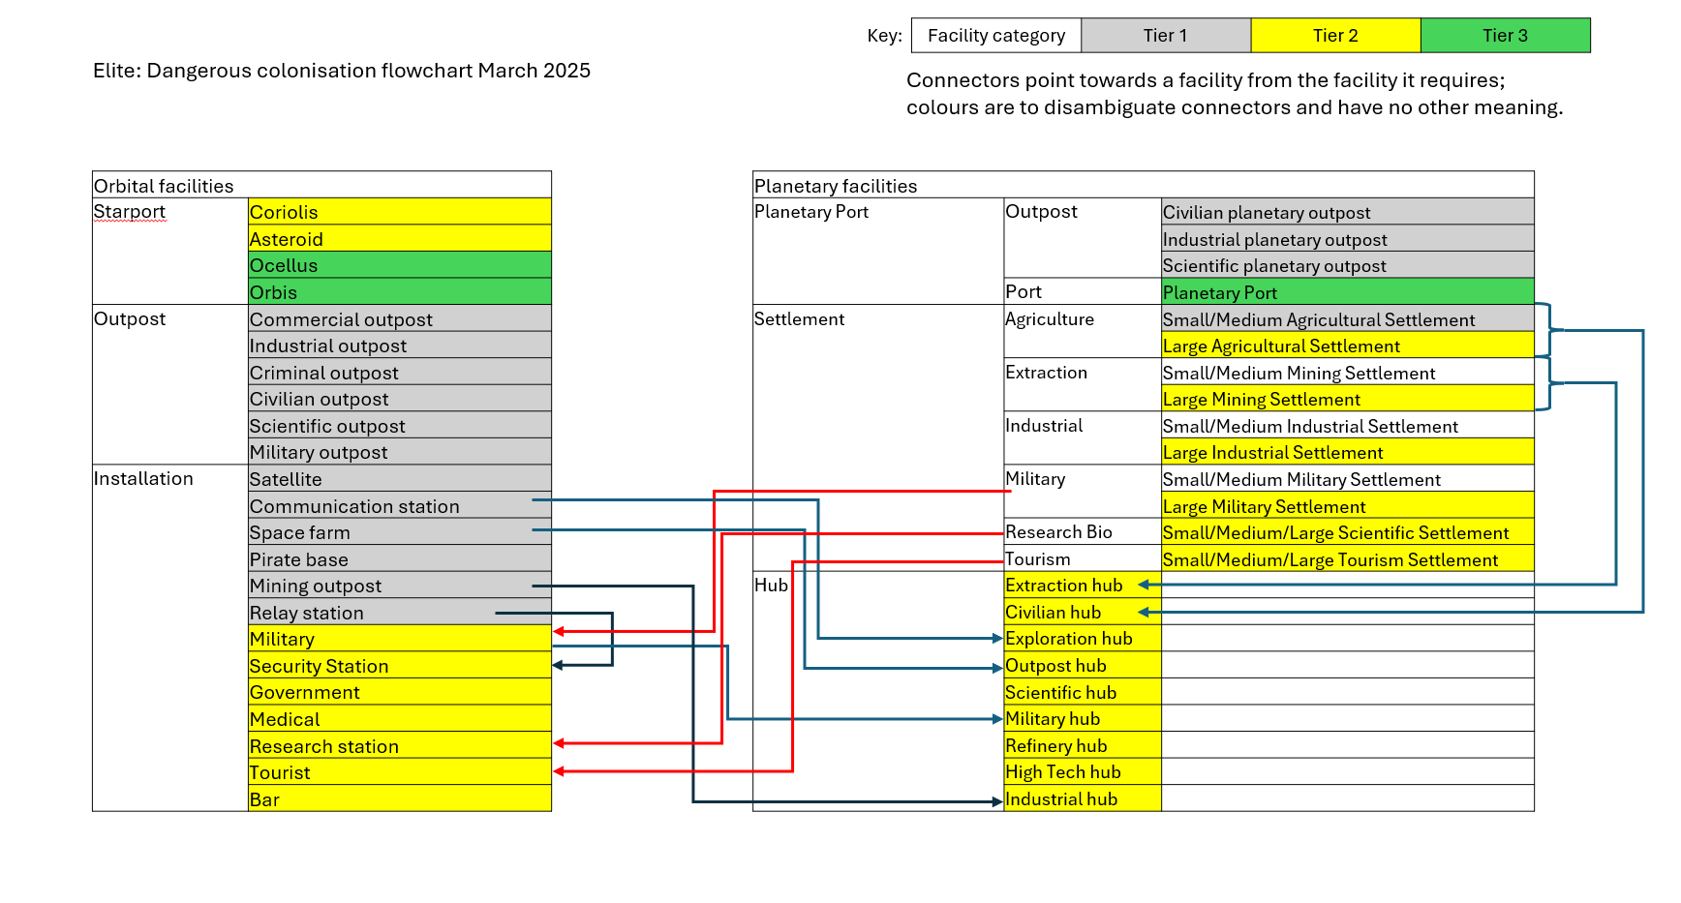Select the Medical installation cell
This screenshot has width=1681, height=903.
point(400,718)
